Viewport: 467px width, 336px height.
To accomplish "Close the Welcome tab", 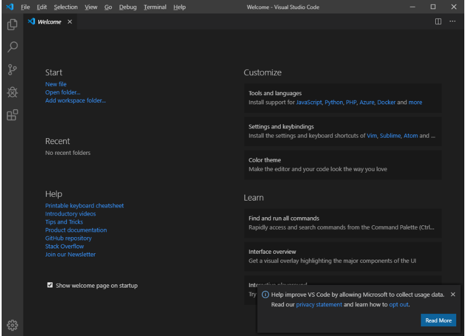I will 70,22.
